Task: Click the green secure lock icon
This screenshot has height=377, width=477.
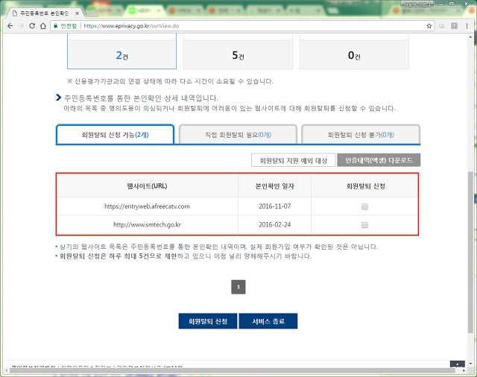Action: pos(55,26)
